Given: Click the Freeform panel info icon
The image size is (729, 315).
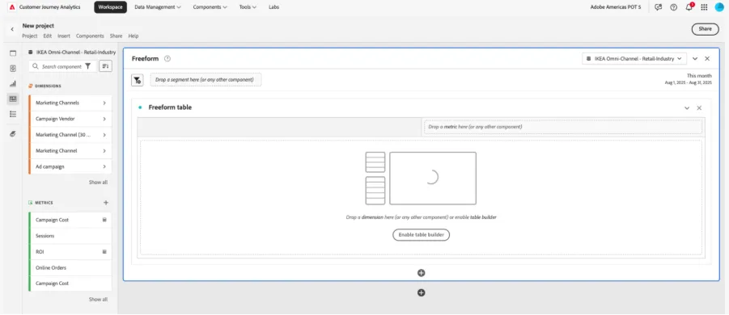Looking at the screenshot, I should 167,58.
